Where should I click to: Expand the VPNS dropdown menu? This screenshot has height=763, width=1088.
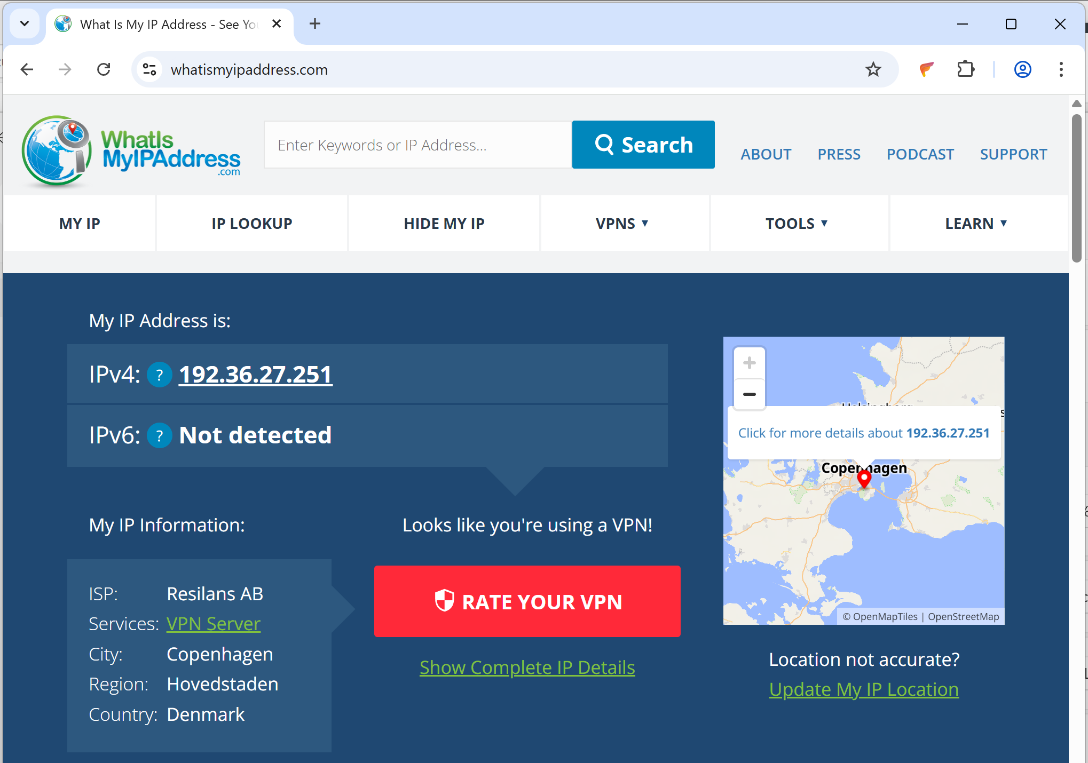(622, 223)
